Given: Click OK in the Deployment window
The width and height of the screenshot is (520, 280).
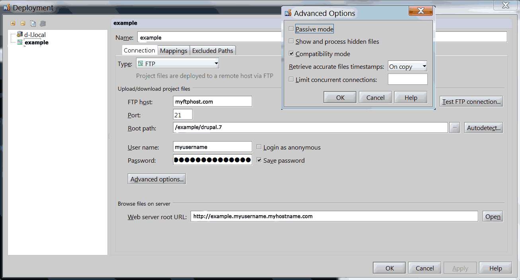Looking at the screenshot, I should 390,268.
